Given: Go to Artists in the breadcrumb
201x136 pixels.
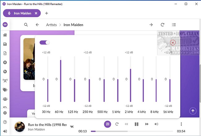Looking at the screenshot, I should [x=51, y=25].
